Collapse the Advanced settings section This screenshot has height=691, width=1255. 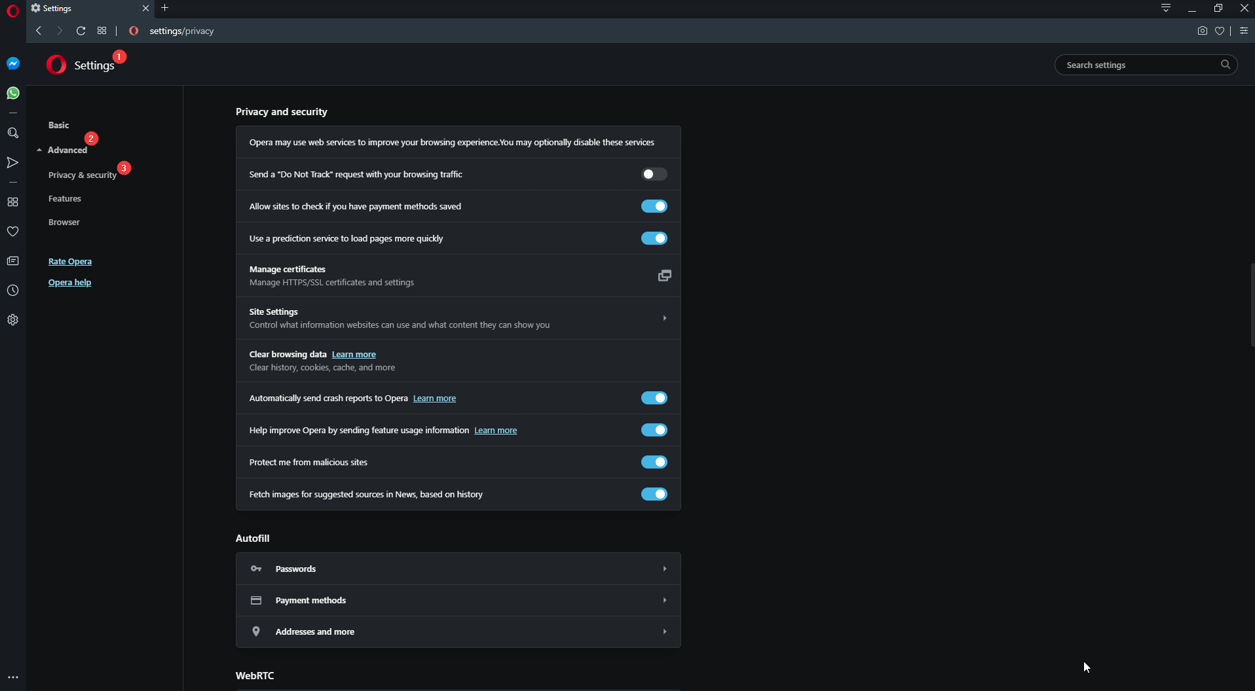67,150
